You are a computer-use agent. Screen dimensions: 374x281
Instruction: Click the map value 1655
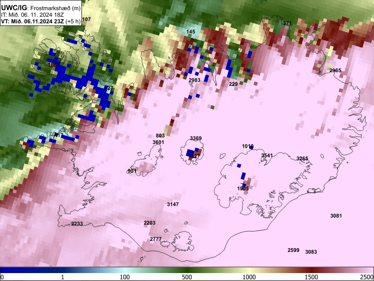pos(54,65)
